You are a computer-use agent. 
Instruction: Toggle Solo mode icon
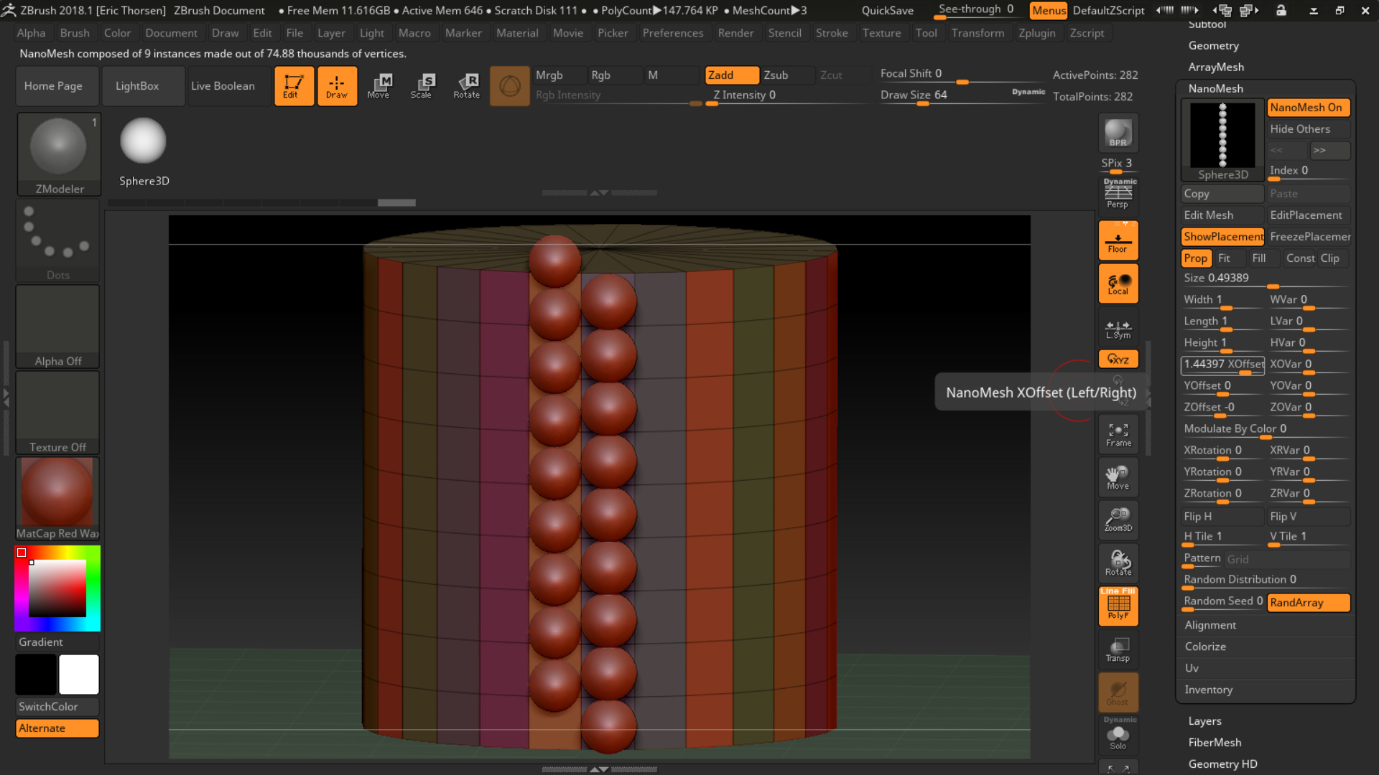(1118, 736)
